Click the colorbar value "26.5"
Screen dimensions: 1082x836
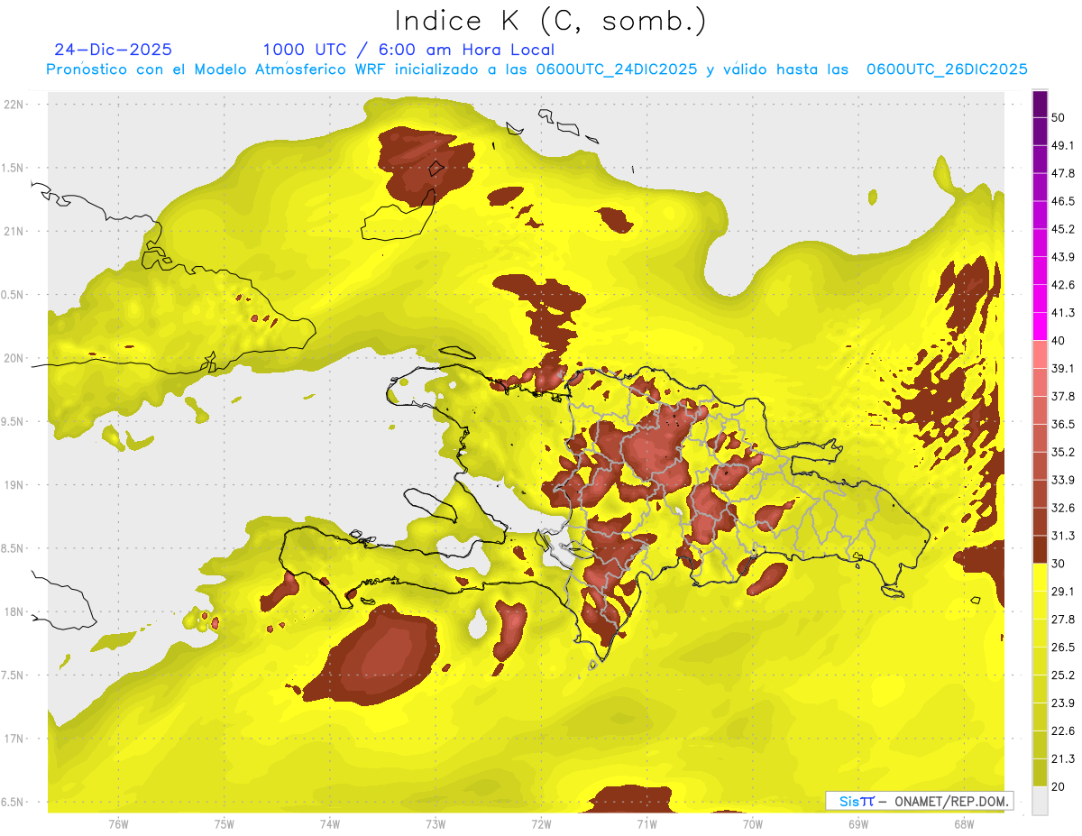point(1063,648)
